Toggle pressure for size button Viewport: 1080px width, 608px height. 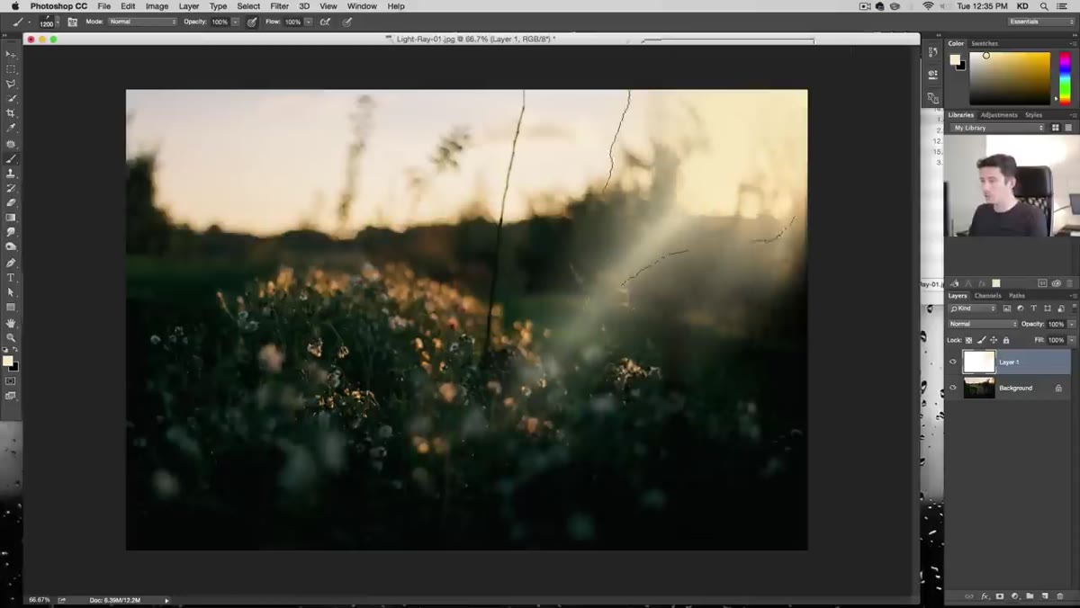(347, 22)
